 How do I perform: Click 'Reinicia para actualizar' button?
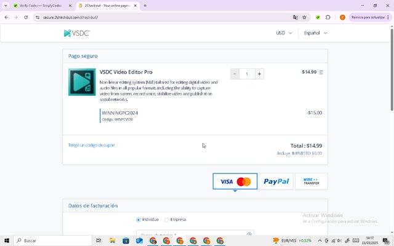tap(368, 17)
